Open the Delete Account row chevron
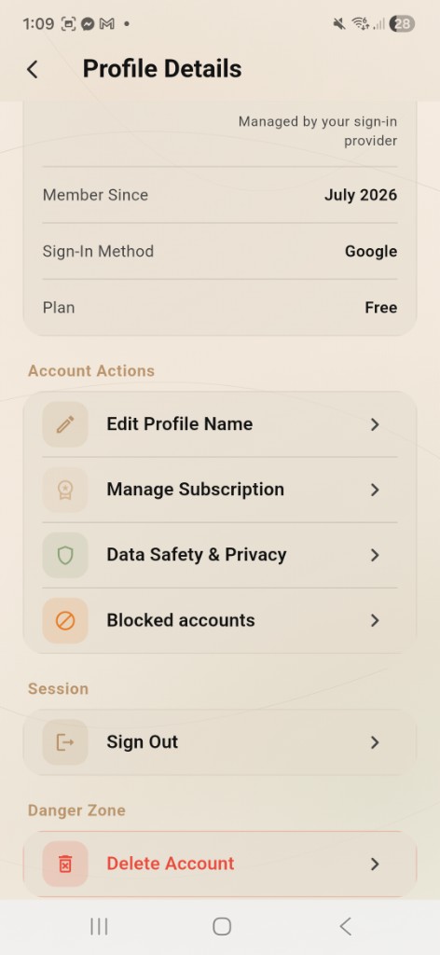This screenshot has height=955, width=440. (x=375, y=864)
